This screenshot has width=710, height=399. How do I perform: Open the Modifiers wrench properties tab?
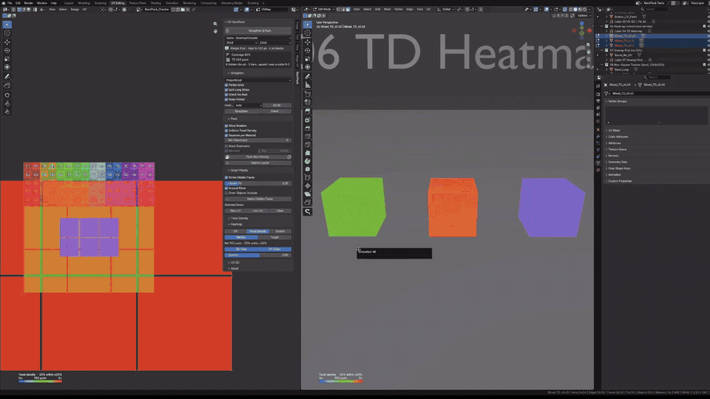tap(598, 136)
